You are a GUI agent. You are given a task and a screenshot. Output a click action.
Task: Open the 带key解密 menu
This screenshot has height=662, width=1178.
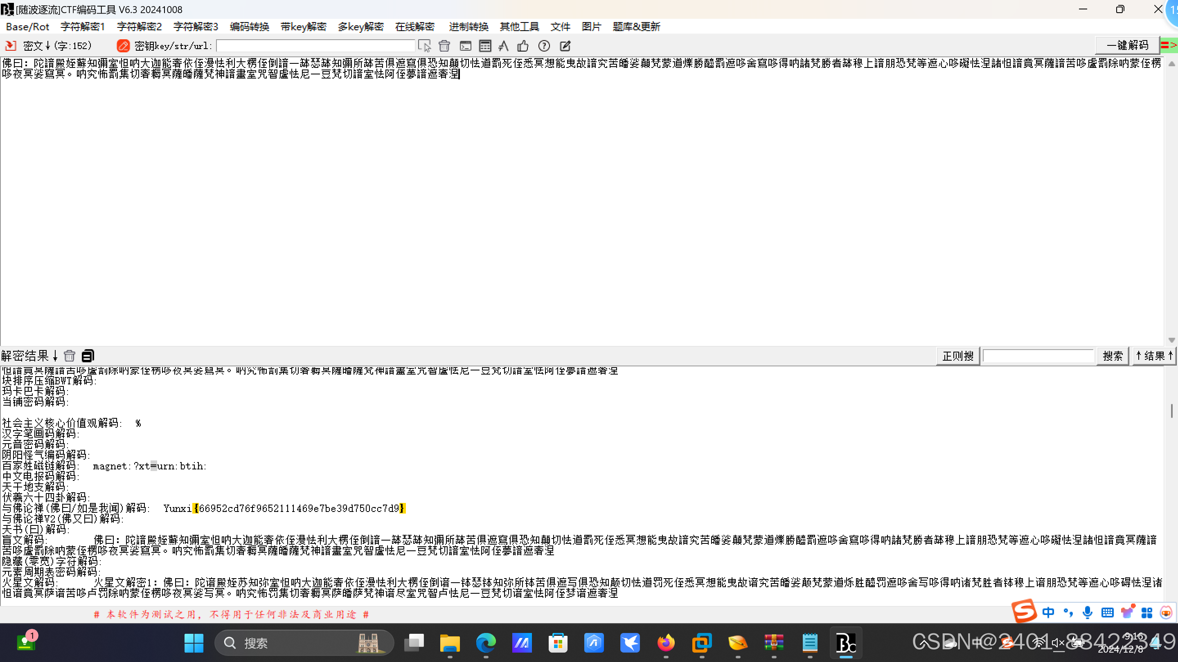pos(303,27)
